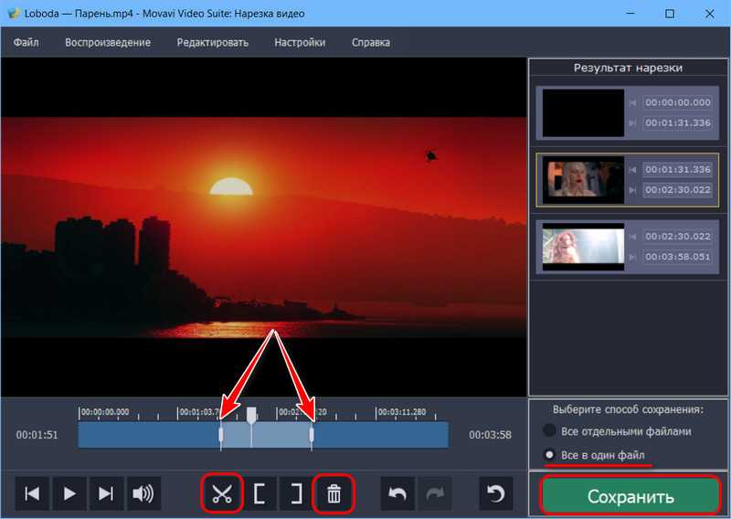Click the total duration readout 00:03:58

[x=490, y=435]
